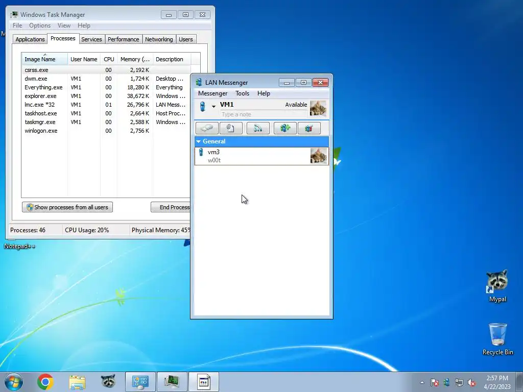Switch to the Applications tab

pyautogui.click(x=30, y=39)
